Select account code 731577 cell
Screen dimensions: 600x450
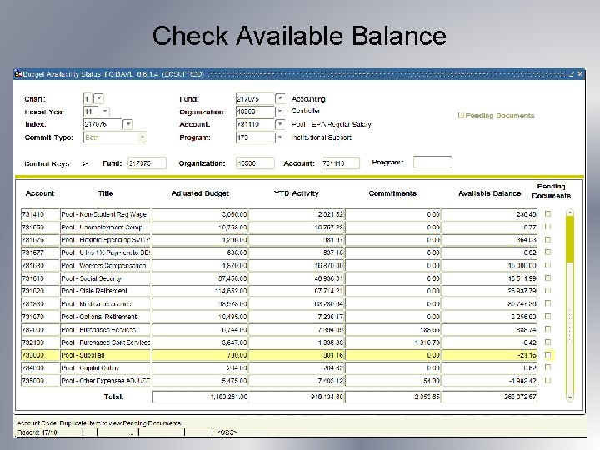[x=40, y=252]
